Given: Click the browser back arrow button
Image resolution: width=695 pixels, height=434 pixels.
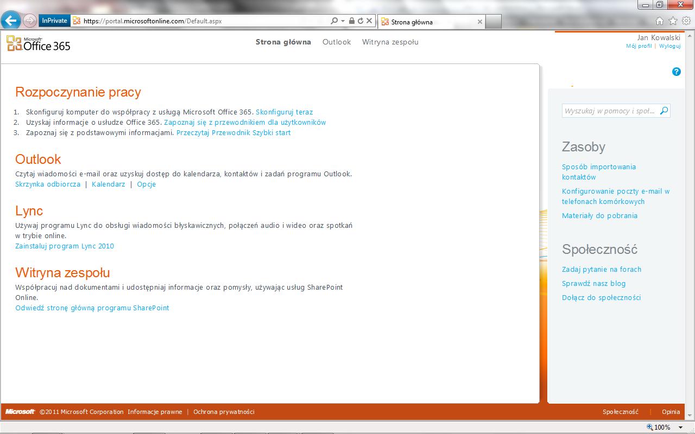Looking at the screenshot, I should [x=11, y=21].
